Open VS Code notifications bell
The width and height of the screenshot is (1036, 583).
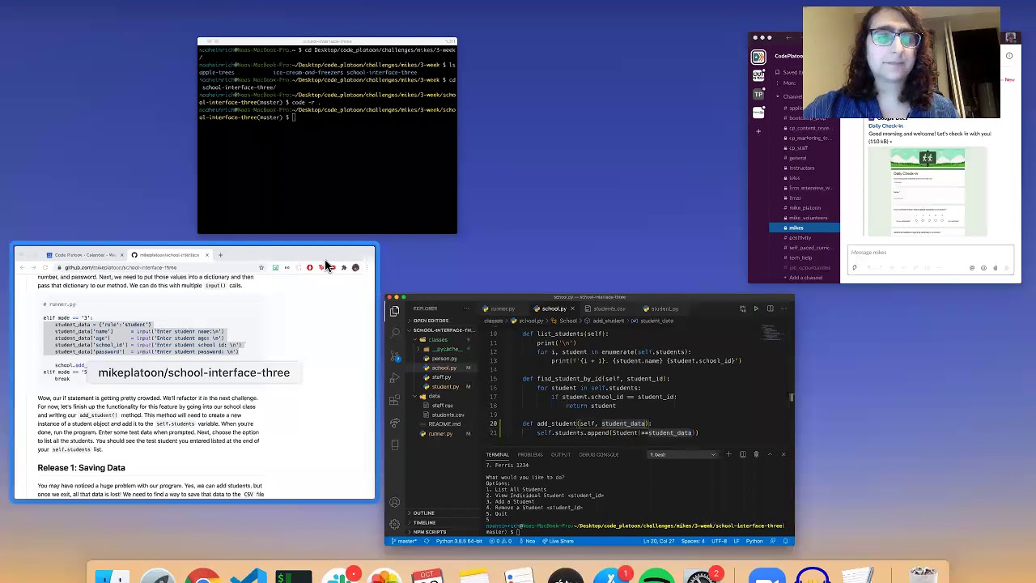(786, 541)
